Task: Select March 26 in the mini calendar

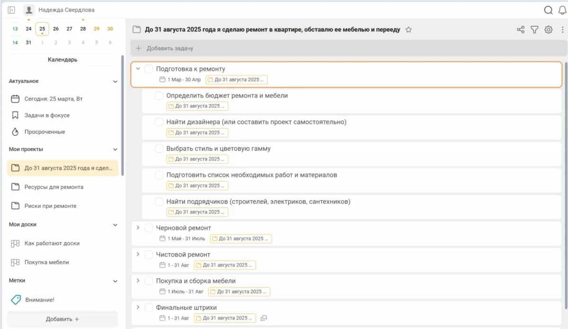Action: (55, 28)
